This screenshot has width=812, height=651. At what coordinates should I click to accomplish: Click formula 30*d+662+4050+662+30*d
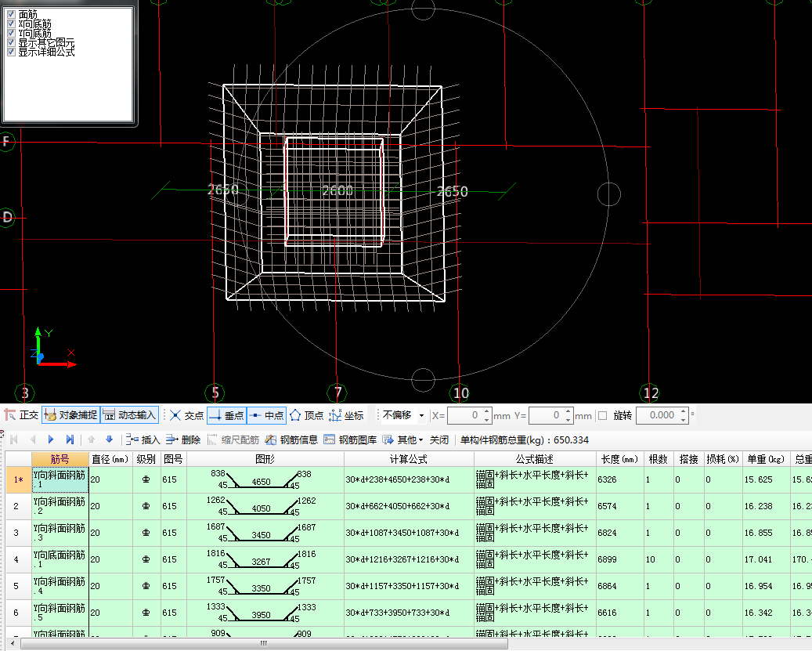(x=409, y=506)
